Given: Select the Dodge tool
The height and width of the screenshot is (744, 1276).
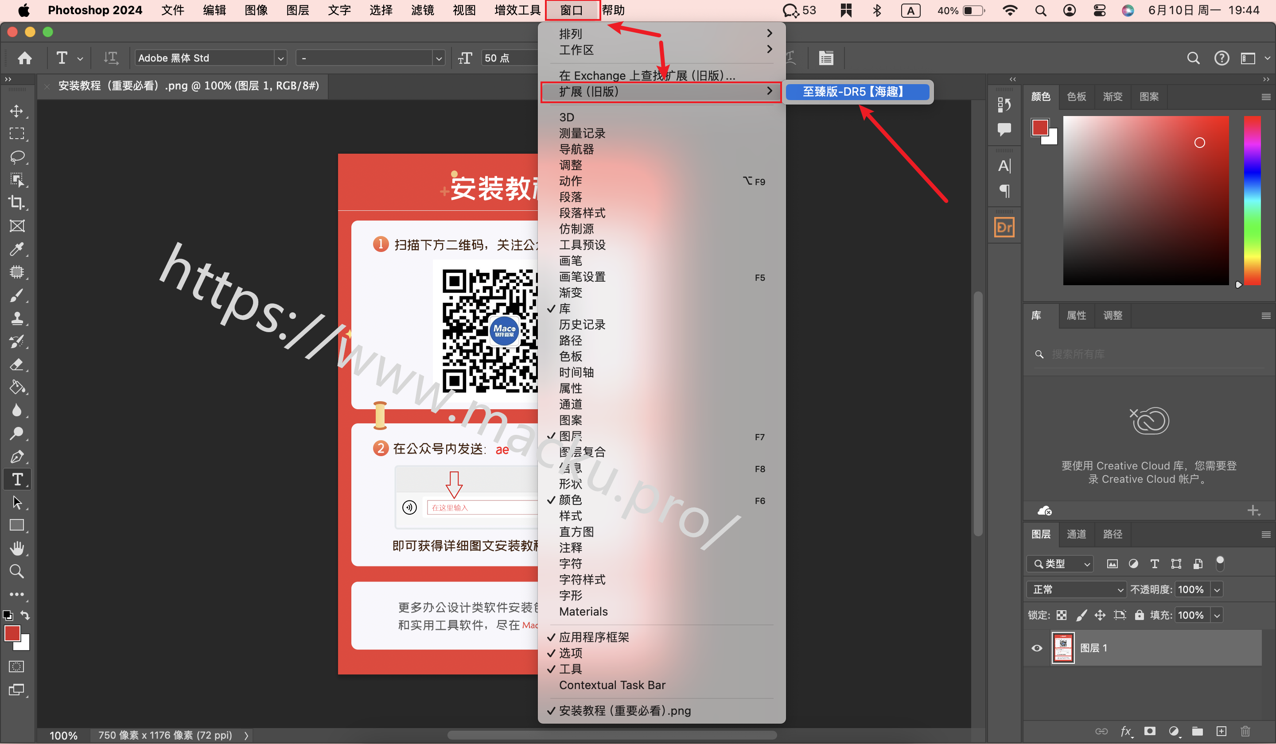Looking at the screenshot, I should pos(17,433).
